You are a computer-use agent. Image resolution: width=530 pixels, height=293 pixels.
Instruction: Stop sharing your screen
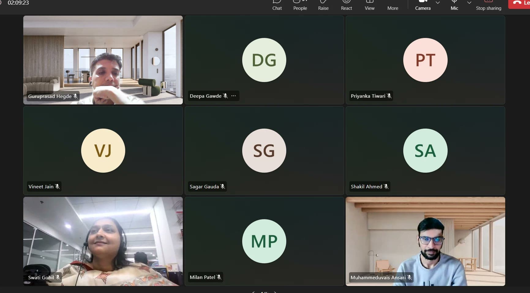point(489,5)
